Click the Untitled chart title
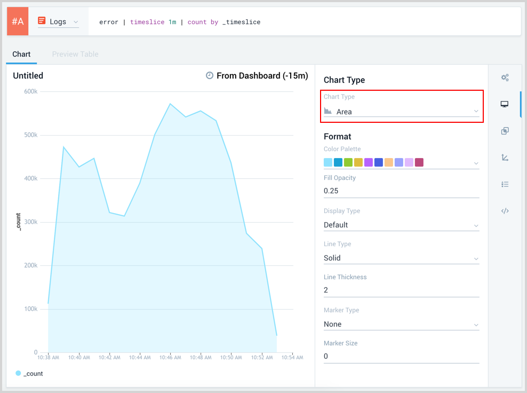The width and height of the screenshot is (527, 393). [x=28, y=76]
